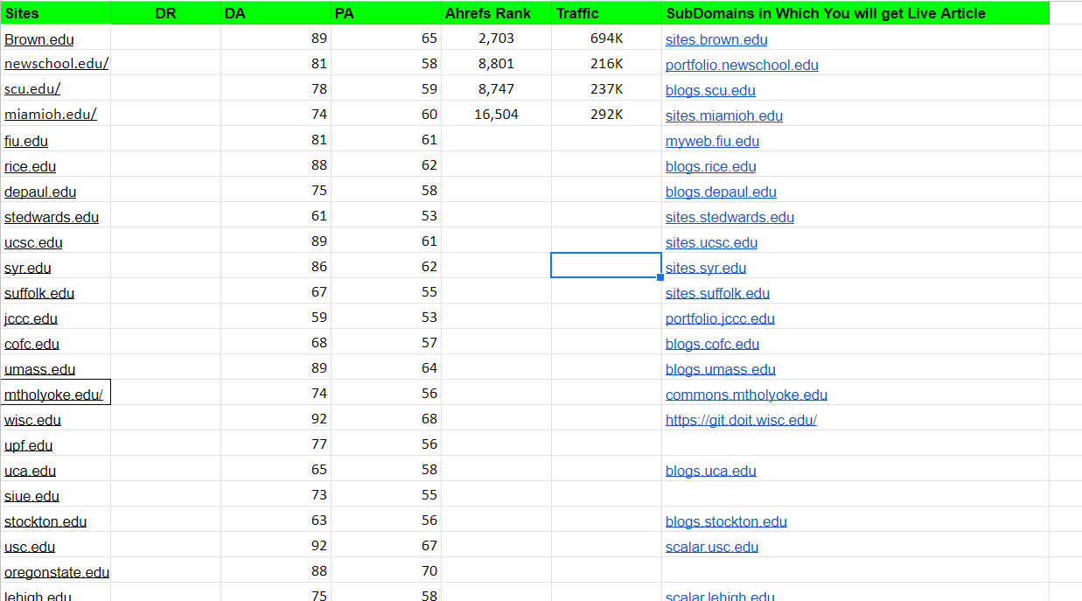Click Ahrefs Rank value 8,801

click(x=497, y=64)
